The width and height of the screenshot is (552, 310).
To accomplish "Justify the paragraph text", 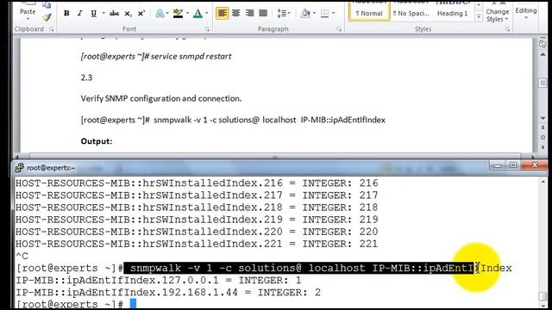I will 263,14.
